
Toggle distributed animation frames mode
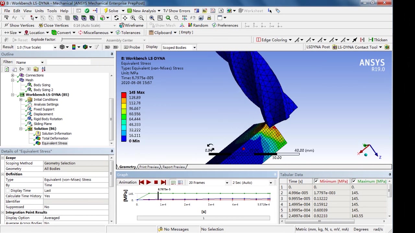(173, 183)
